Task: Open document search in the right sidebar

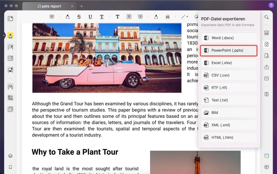Action: 266,17
